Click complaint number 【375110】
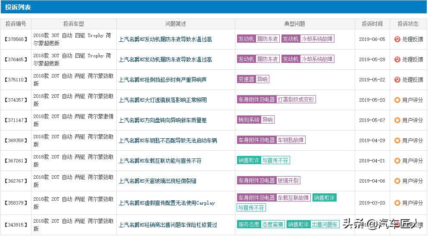Image resolution: width=428 pixels, height=236 pixels. 16,80
